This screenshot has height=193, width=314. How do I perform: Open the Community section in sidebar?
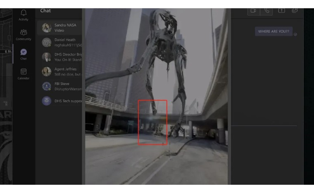pyautogui.click(x=24, y=34)
